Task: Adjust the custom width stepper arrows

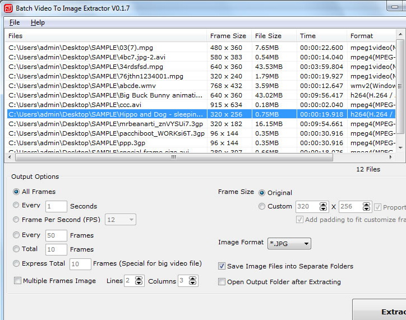Action: click(x=323, y=206)
